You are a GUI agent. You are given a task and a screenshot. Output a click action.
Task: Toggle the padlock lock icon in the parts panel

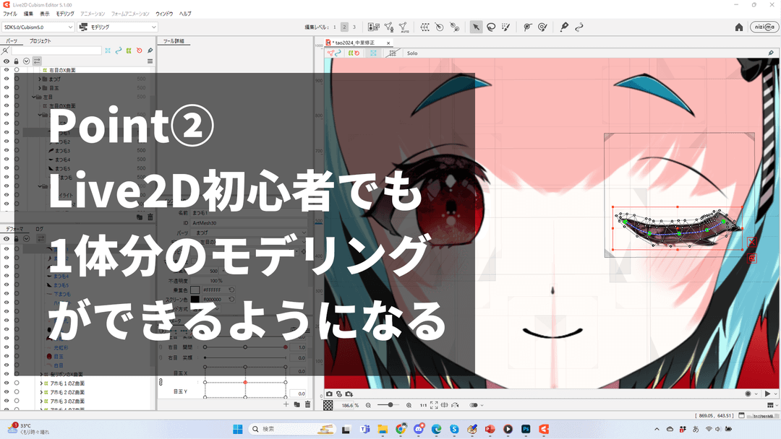point(16,61)
